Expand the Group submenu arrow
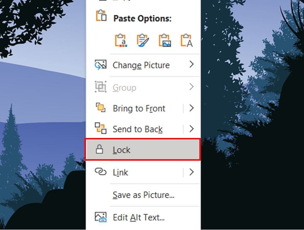This screenshot has width=304, height=230. 192,87
